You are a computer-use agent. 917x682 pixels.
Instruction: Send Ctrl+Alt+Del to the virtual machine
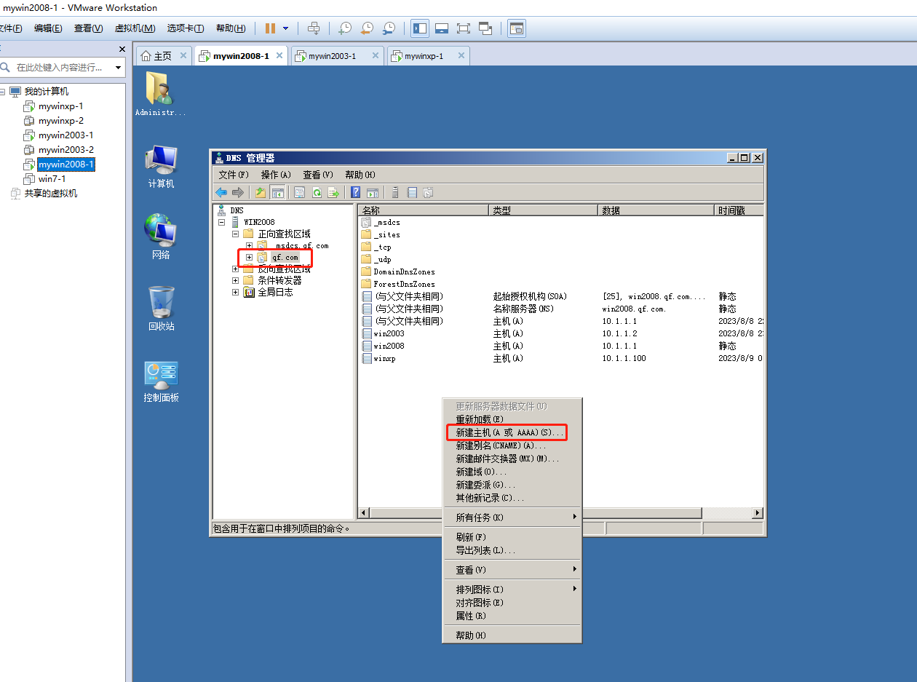[314, 28]
